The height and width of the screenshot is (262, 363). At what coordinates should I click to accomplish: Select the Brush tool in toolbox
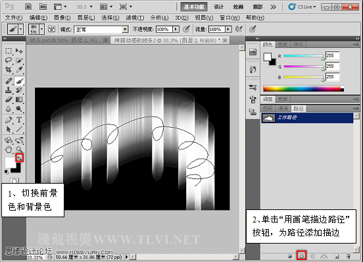point(19,81)
